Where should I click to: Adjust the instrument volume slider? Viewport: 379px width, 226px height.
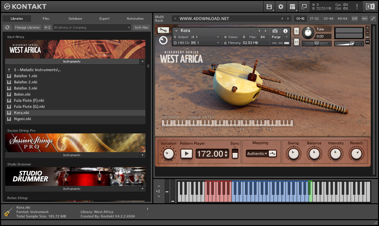coord(349,44)
